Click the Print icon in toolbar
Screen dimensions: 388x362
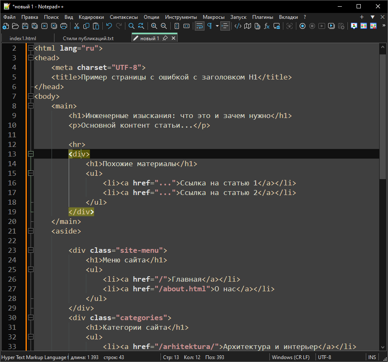coord(64,26)
